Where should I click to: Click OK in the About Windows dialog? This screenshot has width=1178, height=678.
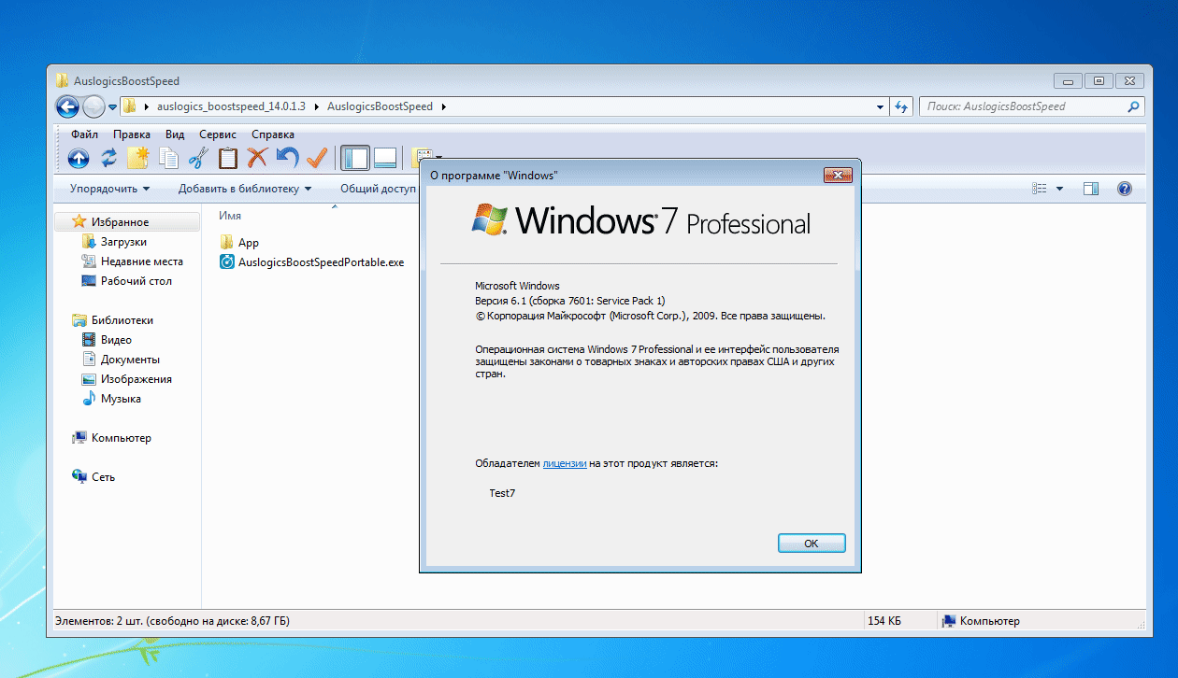[x=812, y=544]
